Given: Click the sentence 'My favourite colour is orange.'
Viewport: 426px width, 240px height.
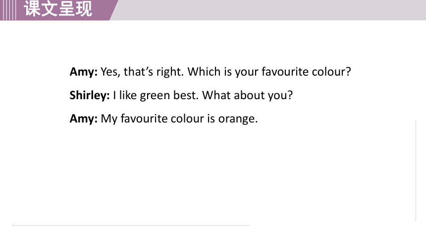Looking at the screenshot, I should click(x=179, y=119).
